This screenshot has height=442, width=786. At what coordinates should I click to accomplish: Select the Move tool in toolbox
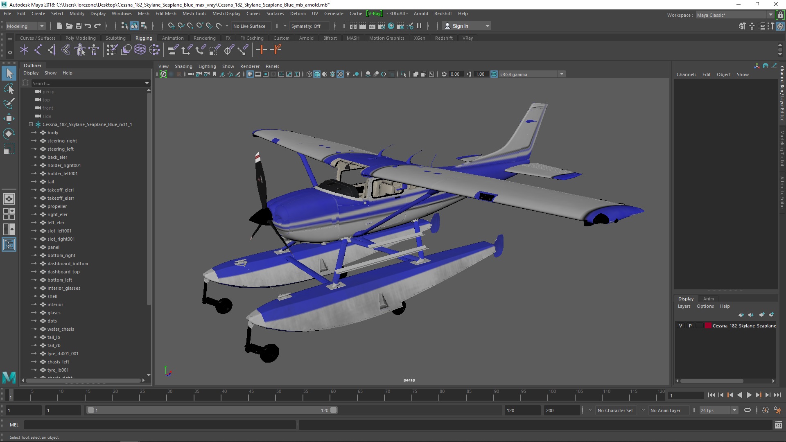point(9,119)
